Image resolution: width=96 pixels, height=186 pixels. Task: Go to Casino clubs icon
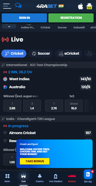tap(40, 178)
